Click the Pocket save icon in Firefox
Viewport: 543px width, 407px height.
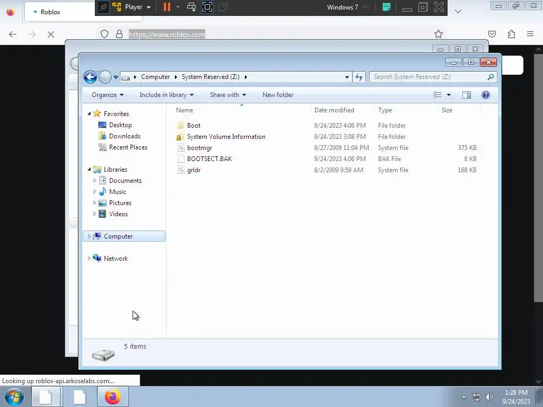(492, 34)
